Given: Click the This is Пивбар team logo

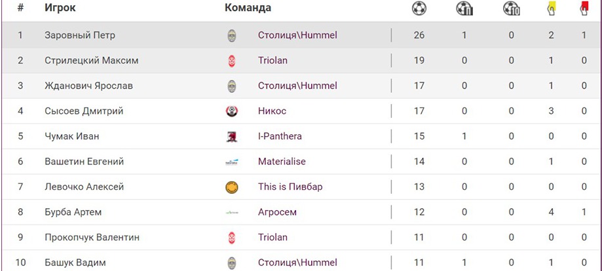Looking at the screenshot, I should click(231, 187).
